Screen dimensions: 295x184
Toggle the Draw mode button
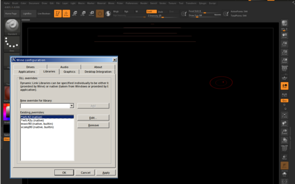pyautogui.click(x=66, y=14)
